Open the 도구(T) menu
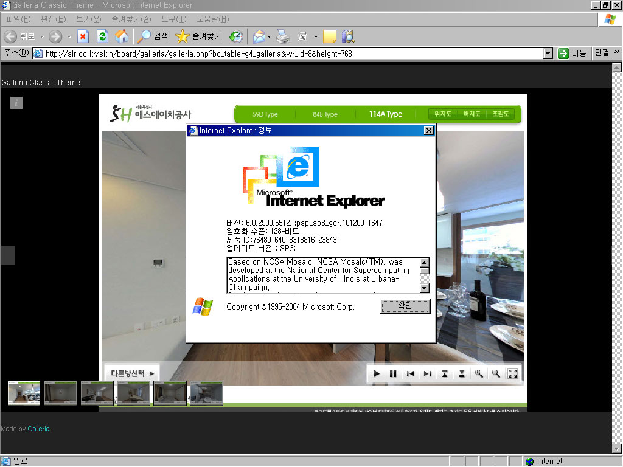Screen dimensions: 623x467 tap(173, 19)
